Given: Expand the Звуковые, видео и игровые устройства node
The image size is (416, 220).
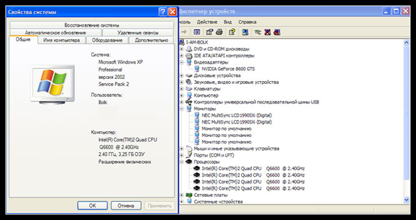Looking at the screenshot, I should click(182, 82).
